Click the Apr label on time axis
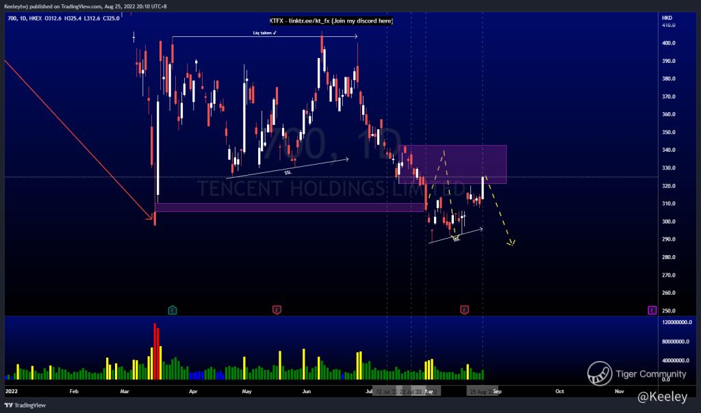Screen dimensions: 701x413 [x=193, y=391]
